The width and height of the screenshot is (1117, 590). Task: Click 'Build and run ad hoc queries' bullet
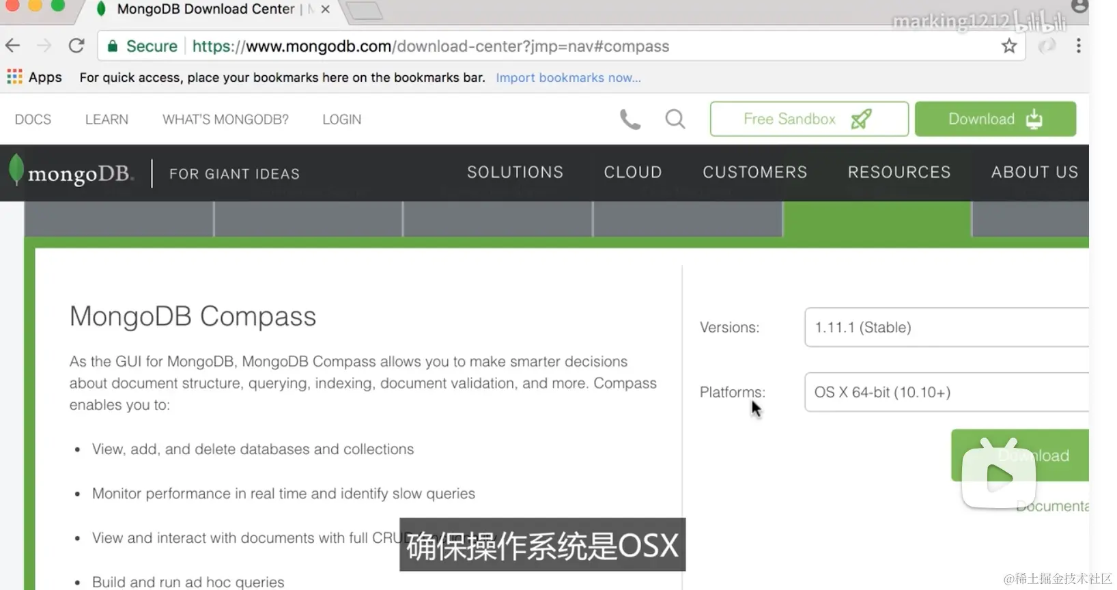tap(188, 582)
